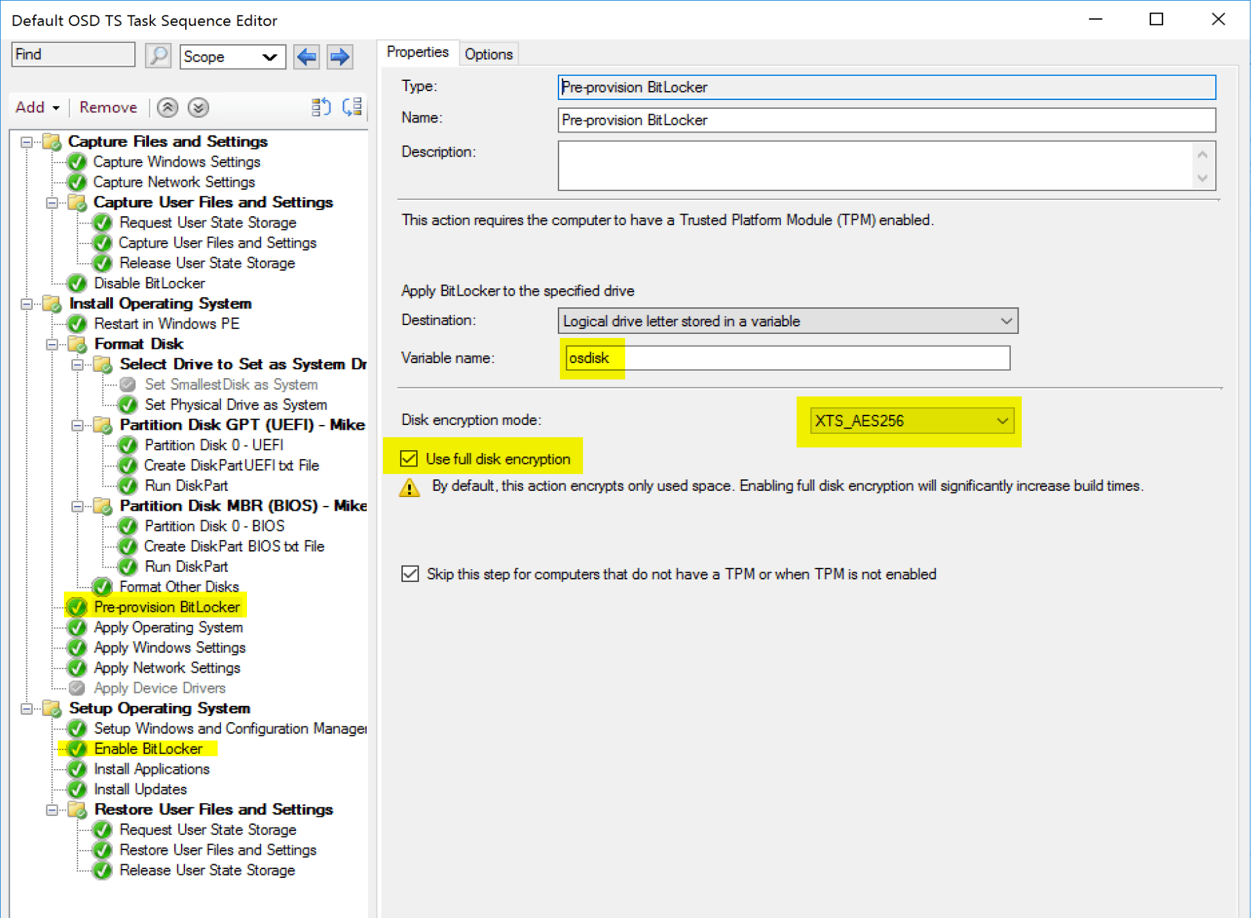The width and height of the screenshot is (1251, 918).
Task: Collapse all steps with double-chevron up icon
Action: point(167,107)
